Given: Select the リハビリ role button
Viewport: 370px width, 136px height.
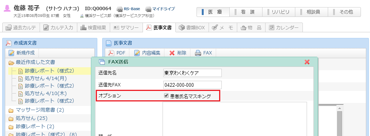Looking at the screenshot, I should click(x=279, y=12).
